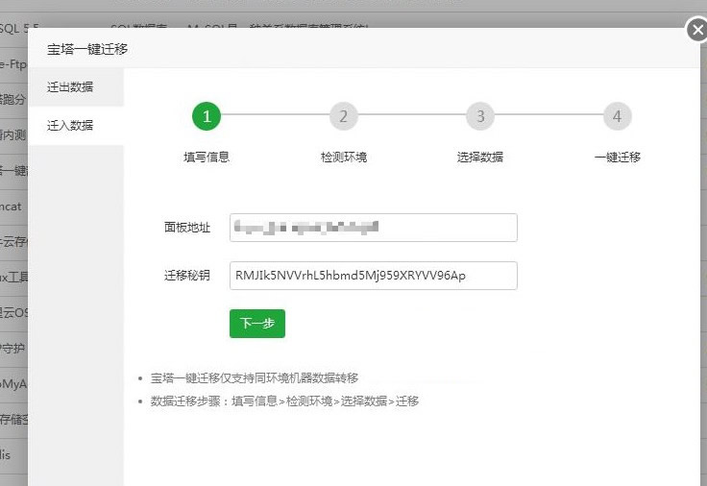Click the step 3 circle indicator
Screen dimensions: 707x486
(x=480, y=117)
